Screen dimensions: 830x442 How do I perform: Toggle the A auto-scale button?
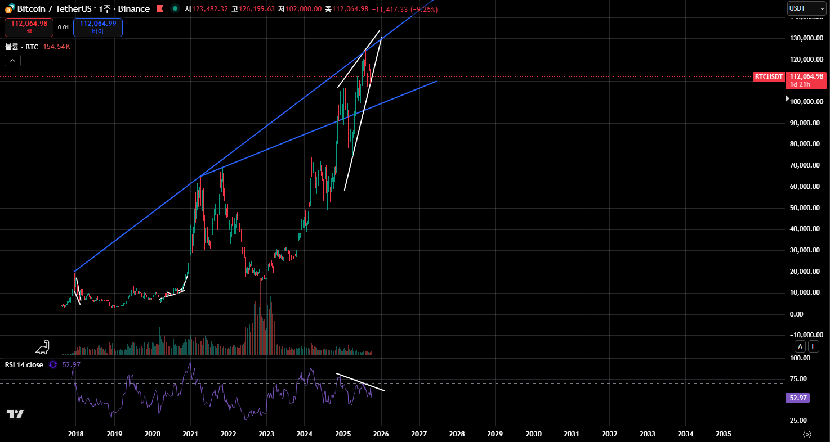800,346
